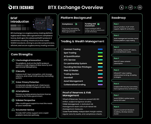The image size is (151, 124).
Task: Select the OTC Service item
Action: pyautogui.click(x=69, y=60)
